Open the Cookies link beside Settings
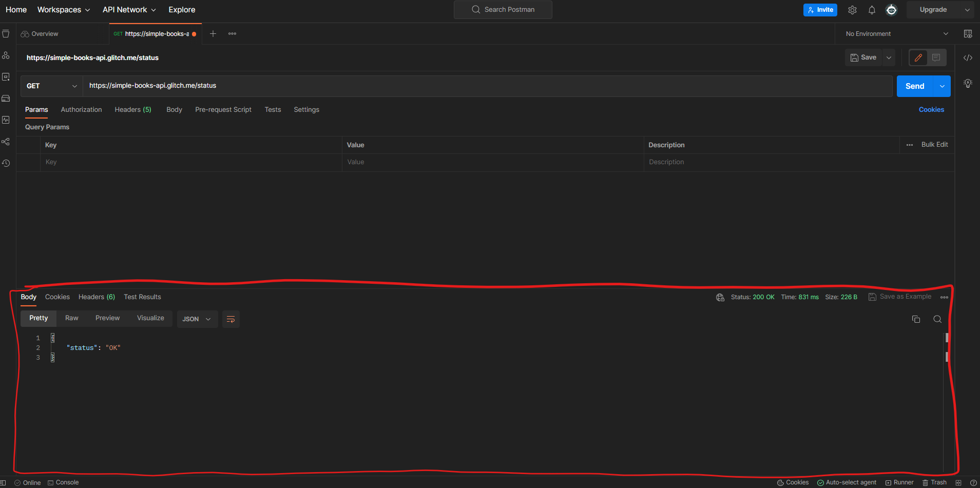This screenshot has height=488, width=980. coord(931,110)
